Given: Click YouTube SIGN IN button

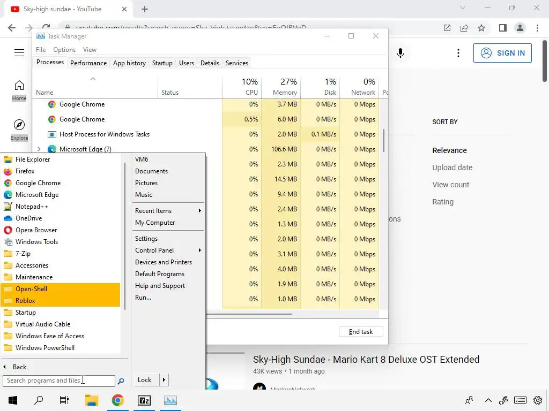Looking at the screenshot, I should [x=502, y=53].
